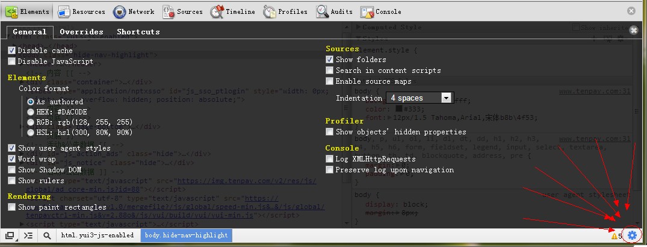The image size is (647, 247).
Task: Open the Elements panel
Action: [27, 11]
